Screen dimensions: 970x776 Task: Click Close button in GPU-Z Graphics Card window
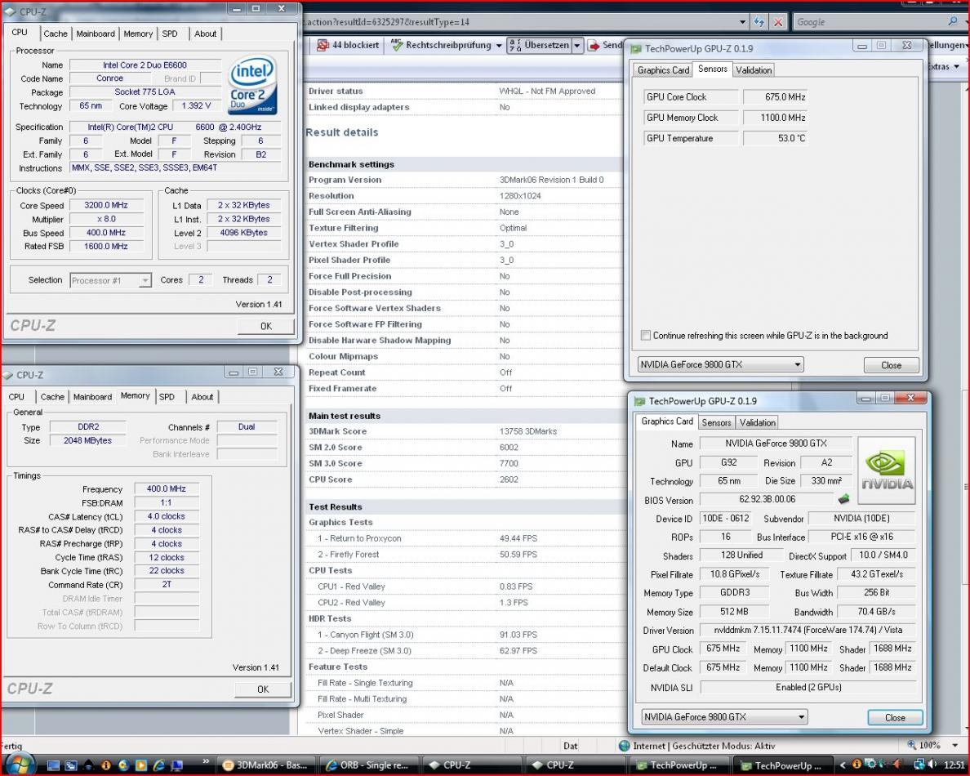(895, 717)
